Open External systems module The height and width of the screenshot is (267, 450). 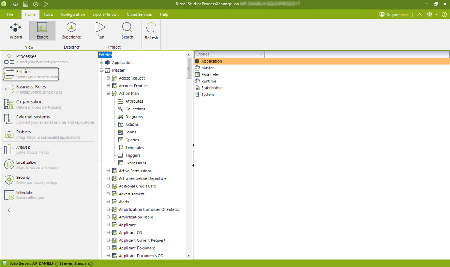(x=49, y=119)
